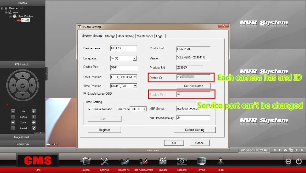
Task: Click the Set NickName button
Action: click(x=193, y=86)
